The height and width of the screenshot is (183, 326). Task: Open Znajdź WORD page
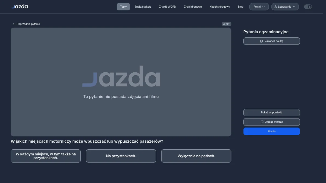[168, 7]
